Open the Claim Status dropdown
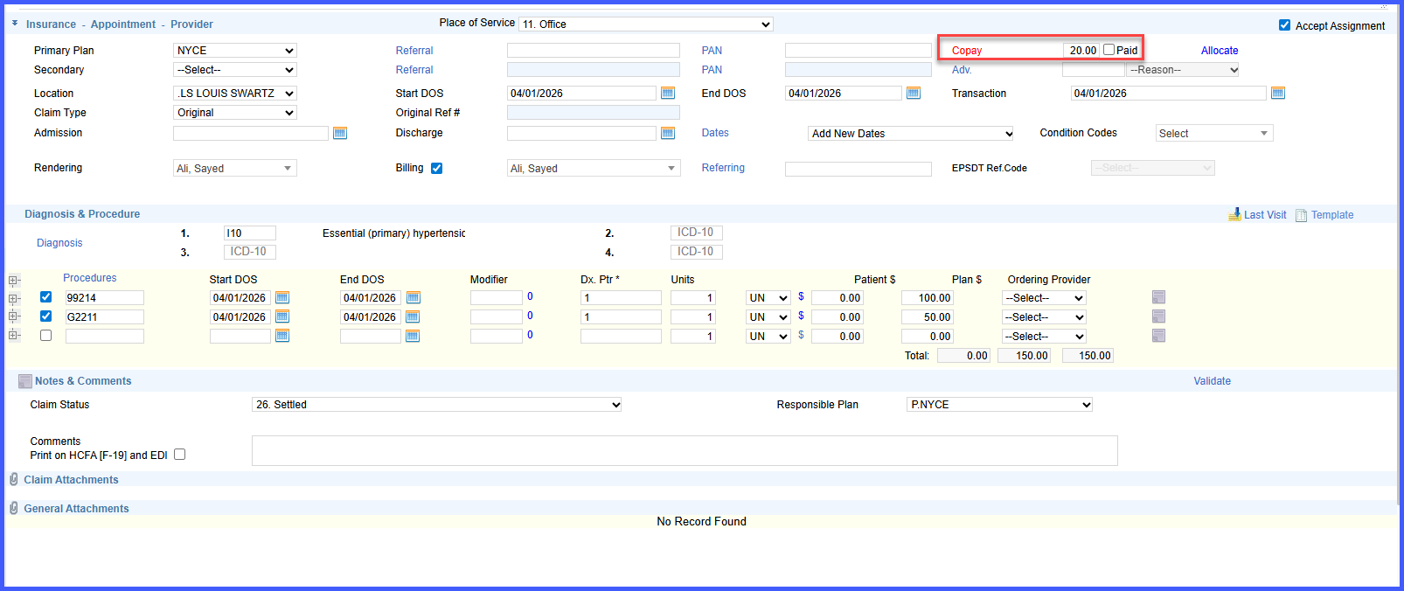 [x=437, y=405]
